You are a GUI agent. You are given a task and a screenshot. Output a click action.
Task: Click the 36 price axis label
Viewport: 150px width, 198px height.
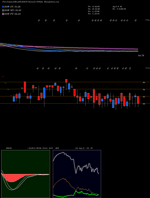(144, 82)
